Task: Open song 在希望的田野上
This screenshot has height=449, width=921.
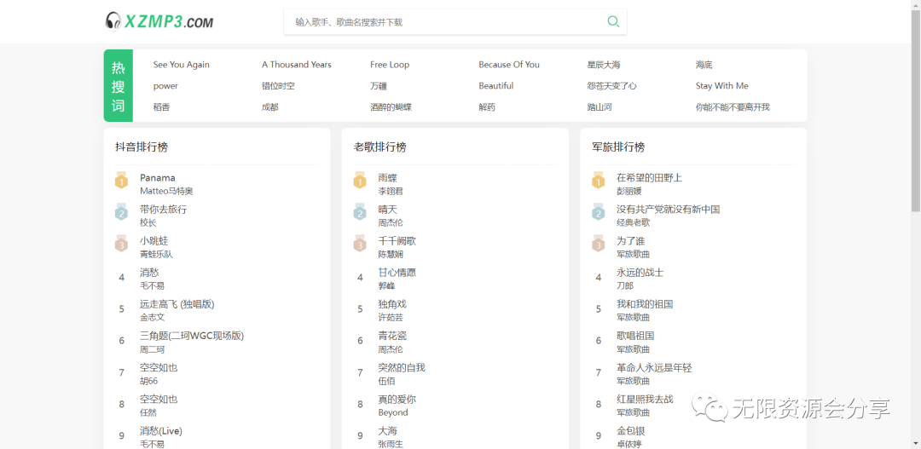Action: [x=650, y=177]
